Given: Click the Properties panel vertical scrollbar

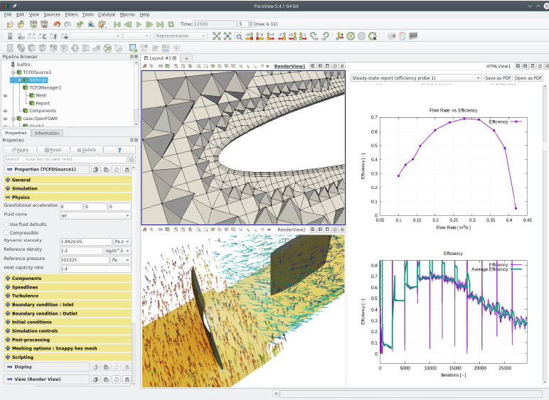Looking at the screenshot, I should point(134,276).
